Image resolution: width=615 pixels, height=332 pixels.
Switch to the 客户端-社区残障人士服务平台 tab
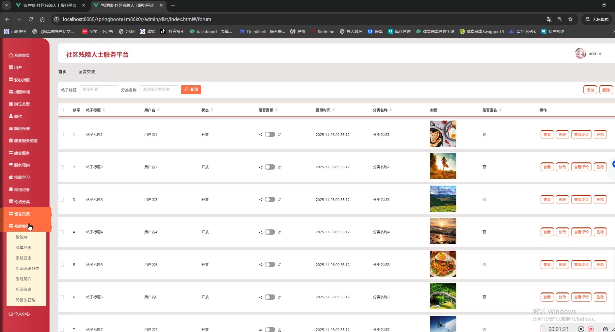click(50, 5)
